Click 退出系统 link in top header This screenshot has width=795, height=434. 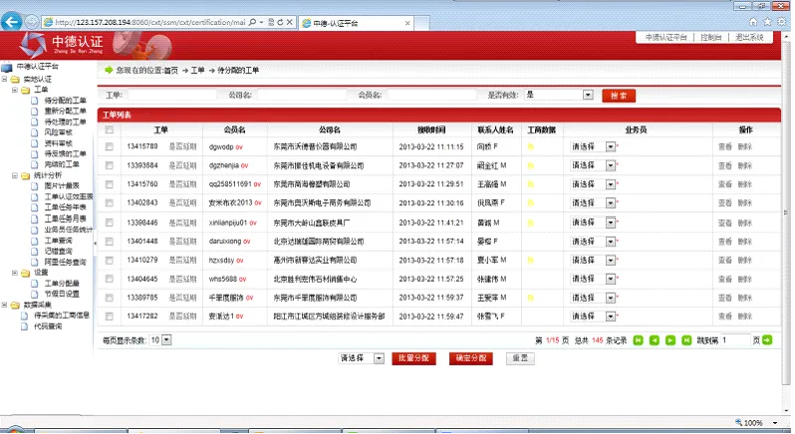(x=749, y=38)
